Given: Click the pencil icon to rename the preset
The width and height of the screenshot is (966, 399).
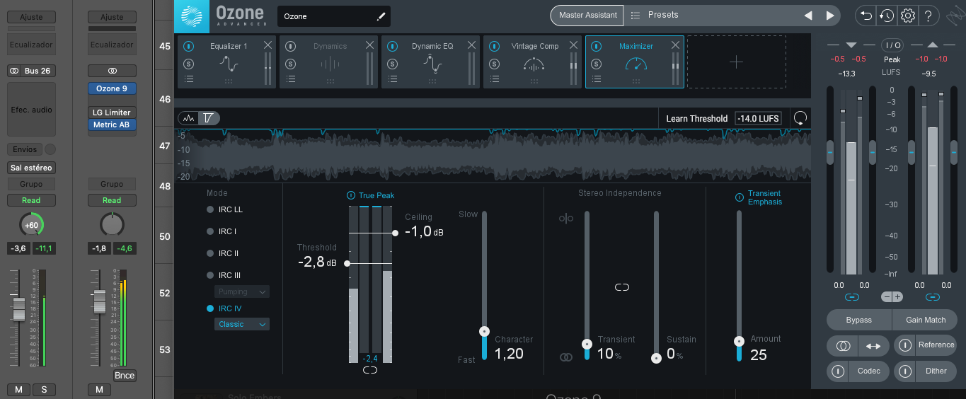Looking at the screenshot, I should coord(381,16).
